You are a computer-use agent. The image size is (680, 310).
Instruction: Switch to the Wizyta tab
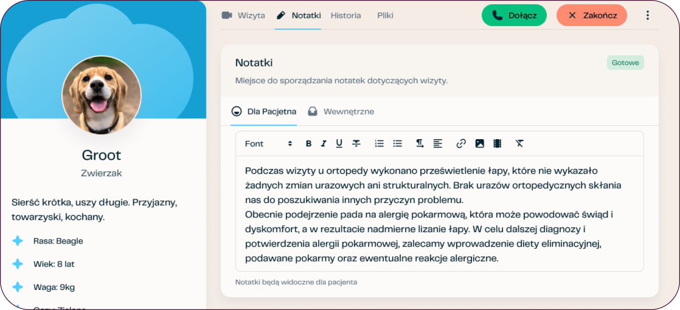coord(244,15)
